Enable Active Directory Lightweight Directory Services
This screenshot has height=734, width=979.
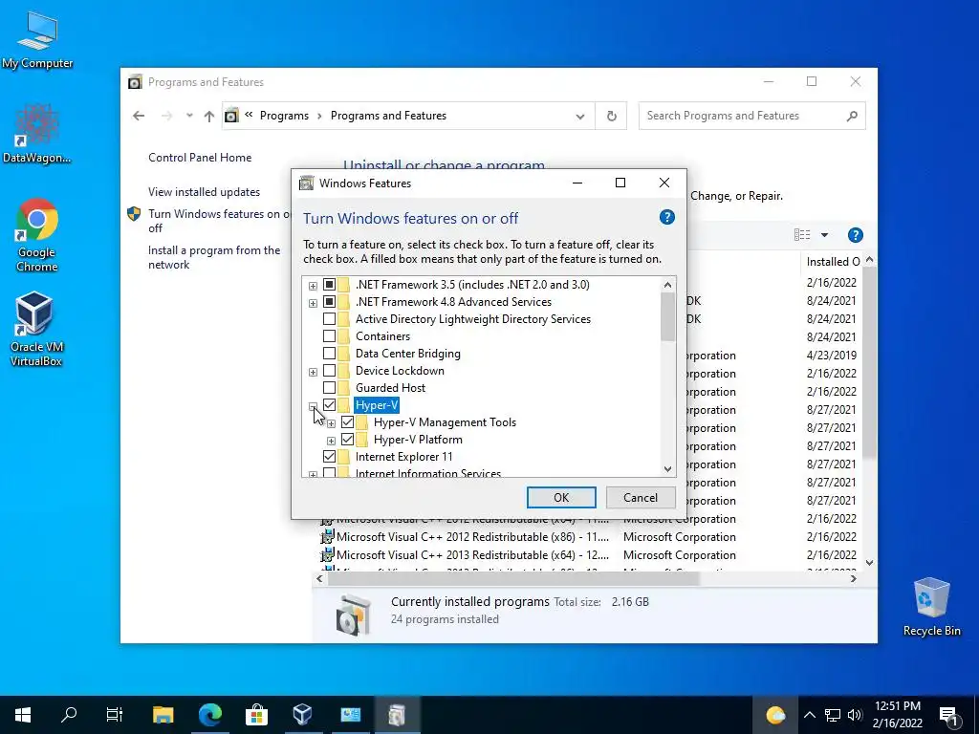(x=329, y=319)
